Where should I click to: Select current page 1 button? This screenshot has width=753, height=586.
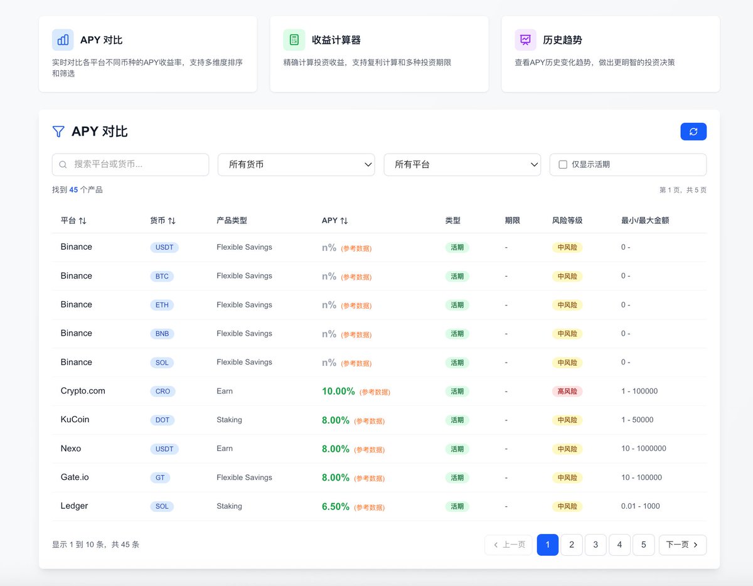[x=548, y=545]
